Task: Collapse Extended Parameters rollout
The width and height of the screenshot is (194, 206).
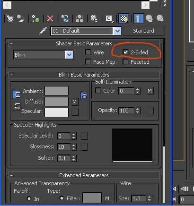Action: tap(11, 175)
